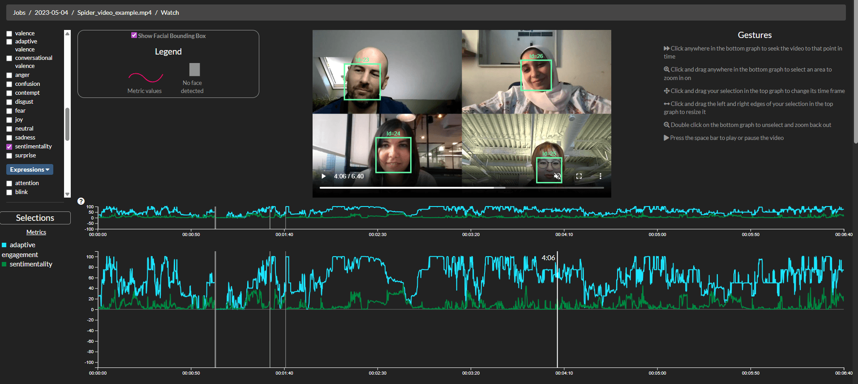Viewport: 858px width, 384px height.
Task: Unmute the video audio
Action: (557, 176)
